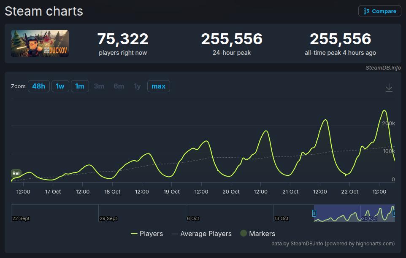Select the 1m zoom option
406x258 pixels.
pyautogui.click(x=80, y=86)
